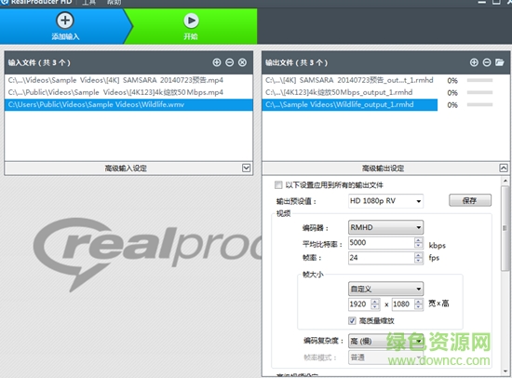Viewport: 512px width, 378px height.
Task: Select input file SAMSARA 20140723预告.mp4
Action: tap(128, 80)
